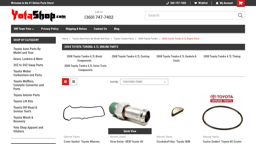256x144 pixels.
Task: Expand the NW Team Yota menu
Action: [24, 29]
